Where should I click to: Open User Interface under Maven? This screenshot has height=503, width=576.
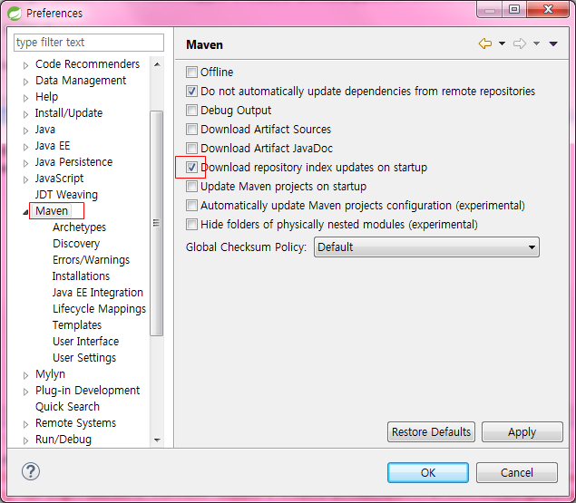85,342
